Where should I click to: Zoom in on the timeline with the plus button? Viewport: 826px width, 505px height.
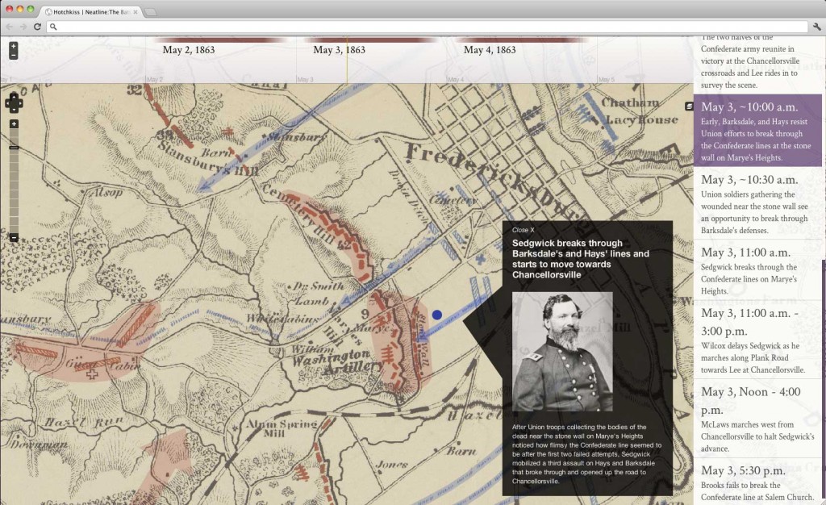(x=13, y=46)
